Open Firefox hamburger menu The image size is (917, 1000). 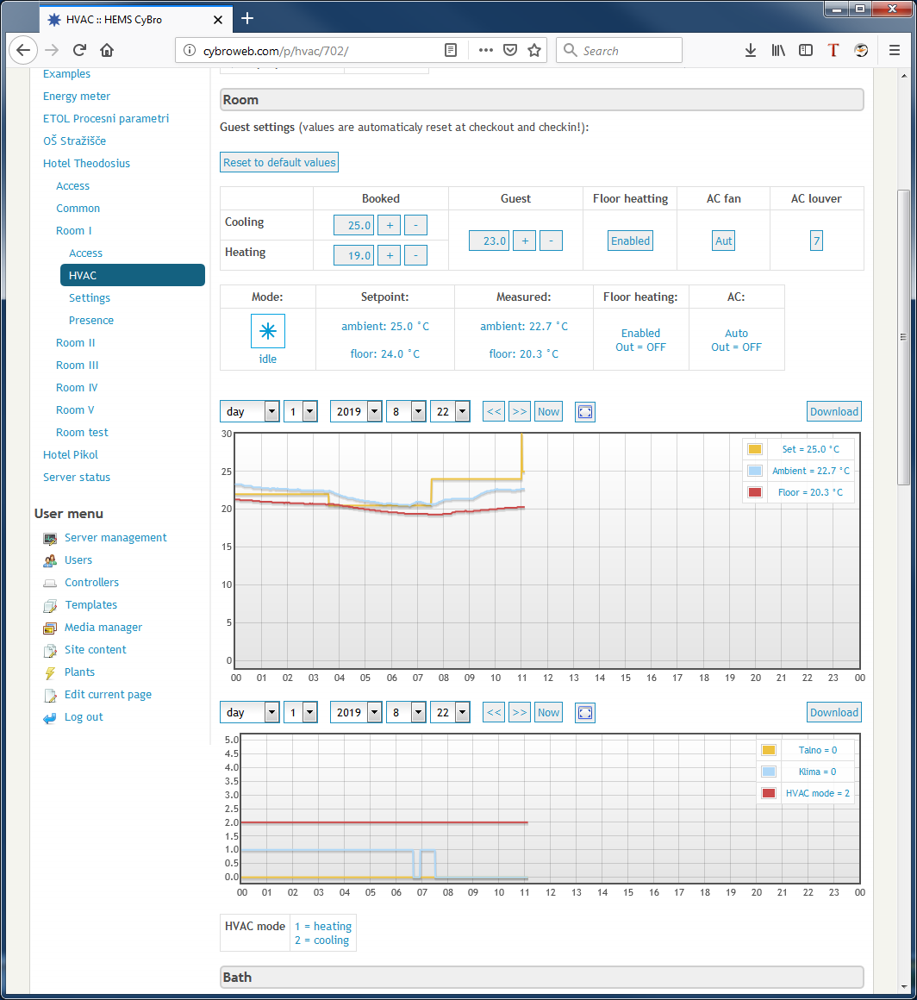click(894, 50)
